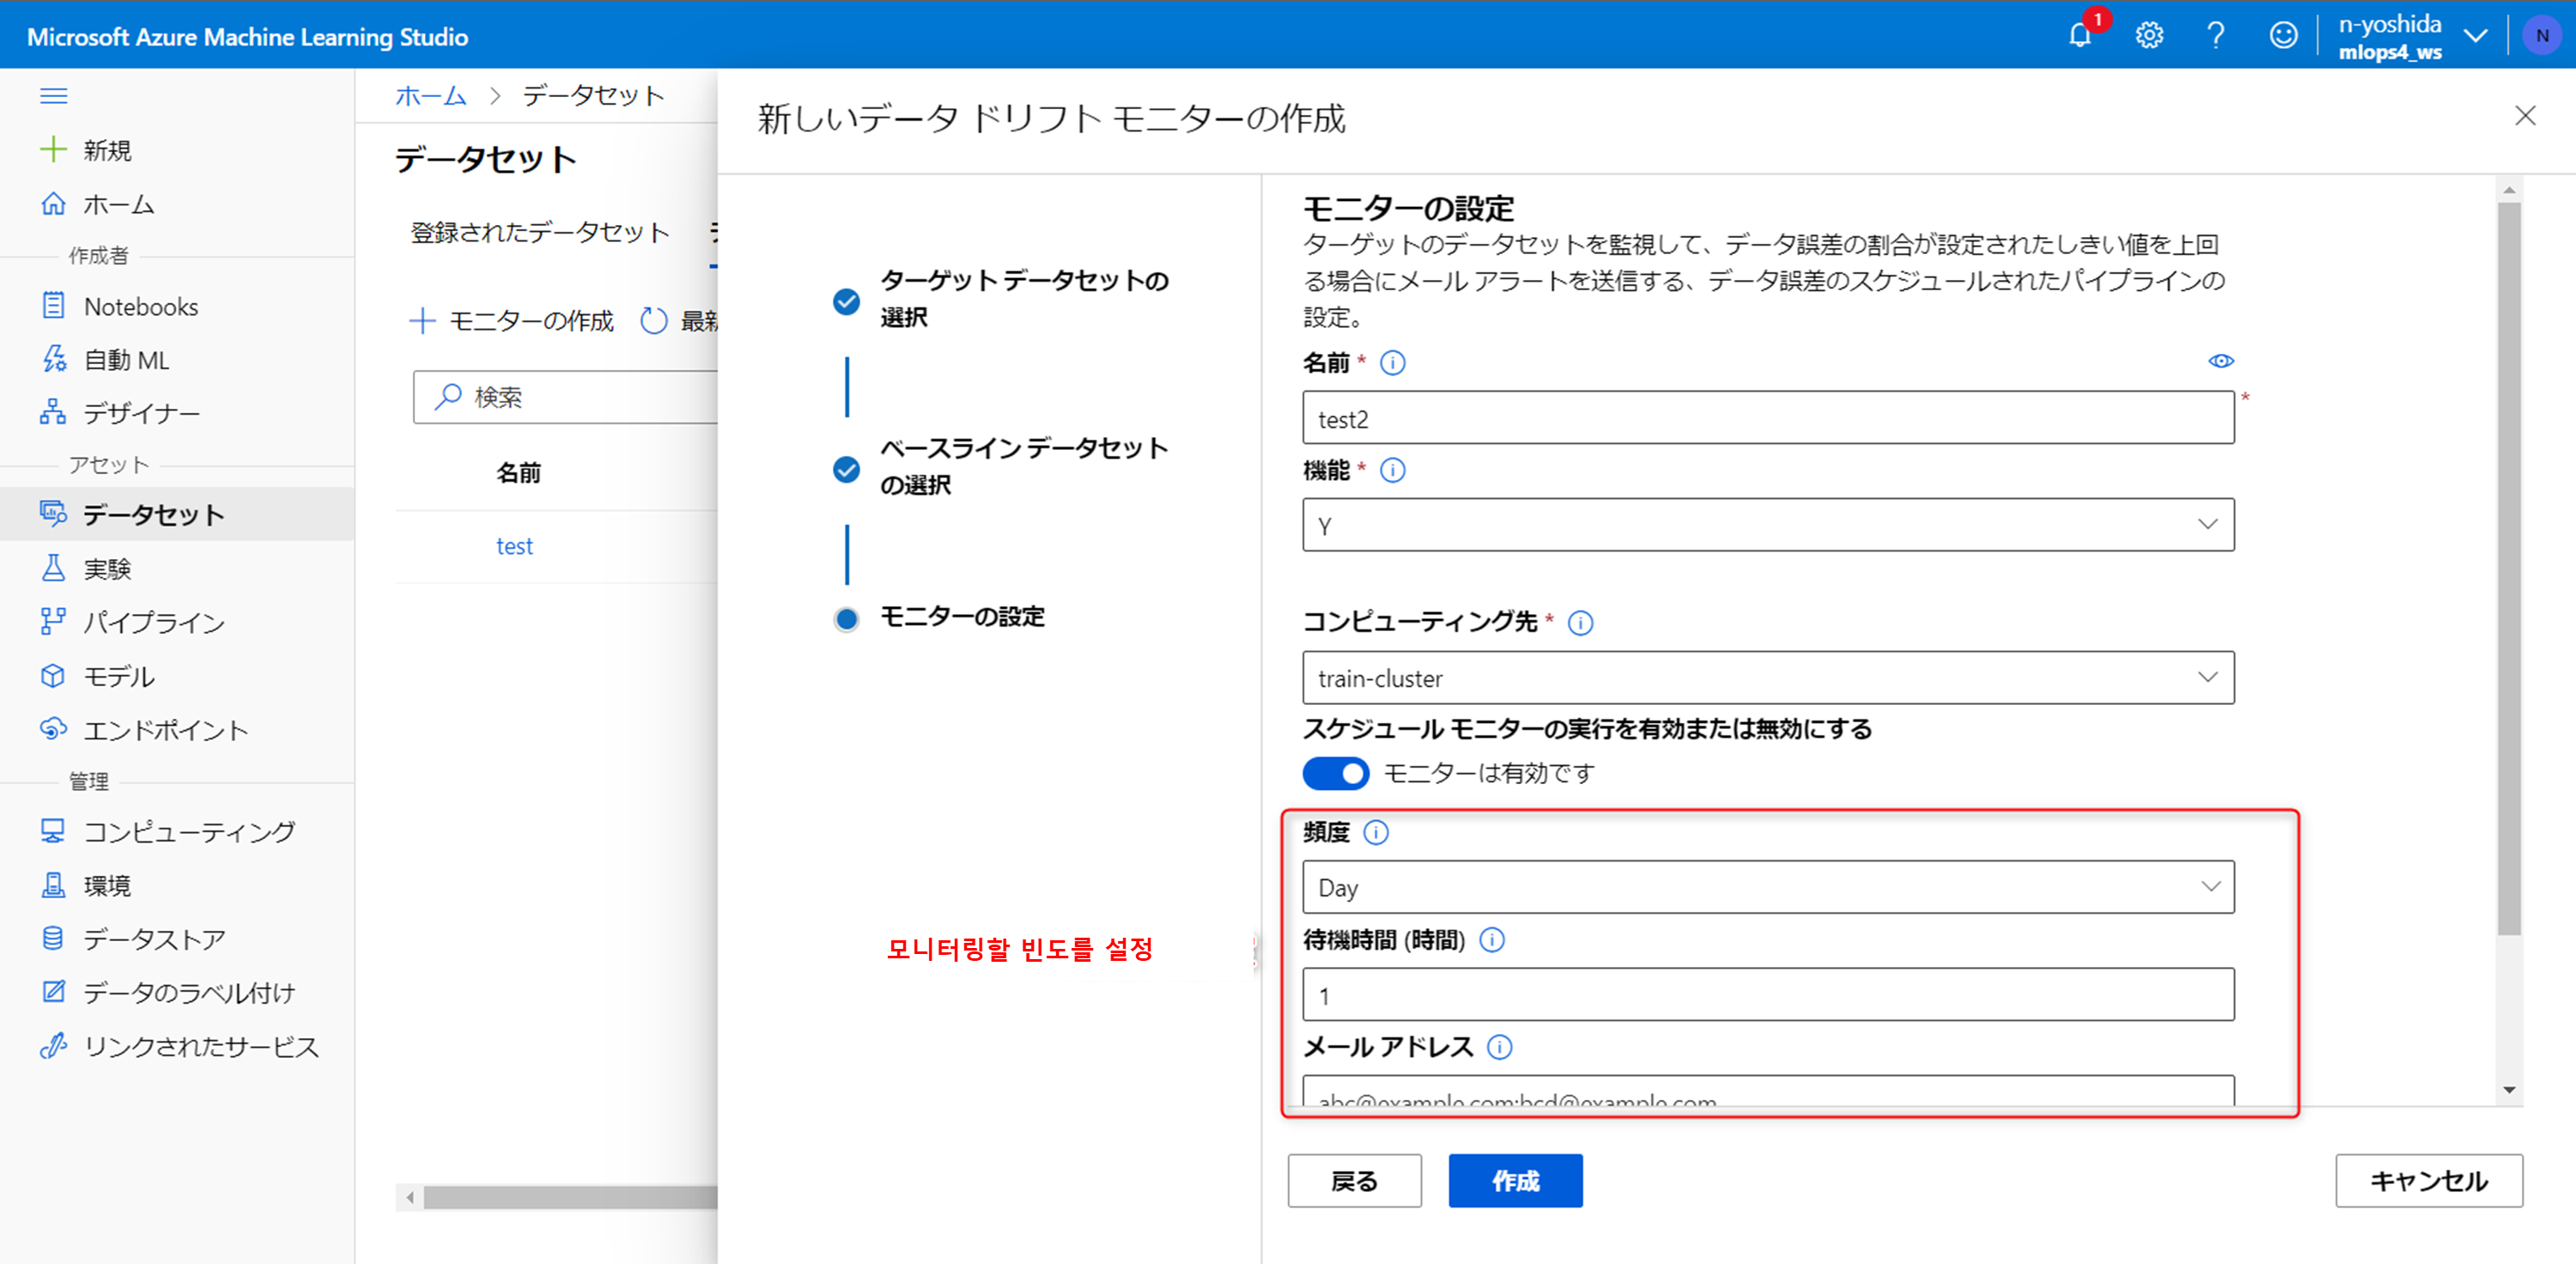Open the train-cluster compute dropdown

click(x=1767, y=678)
